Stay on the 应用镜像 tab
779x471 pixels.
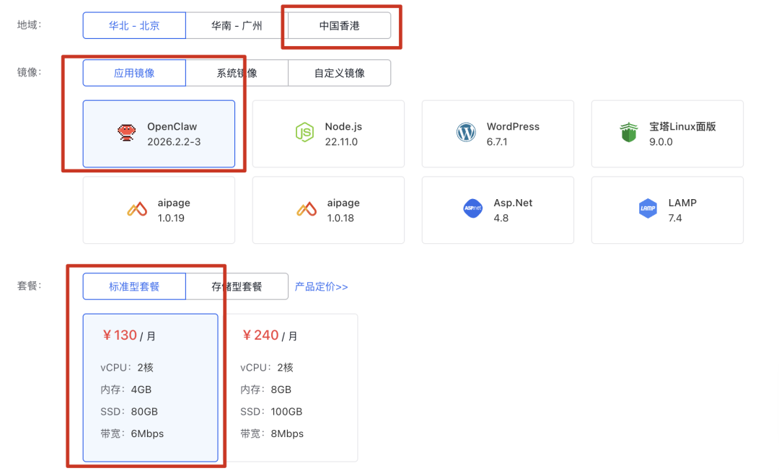[134, 73]
